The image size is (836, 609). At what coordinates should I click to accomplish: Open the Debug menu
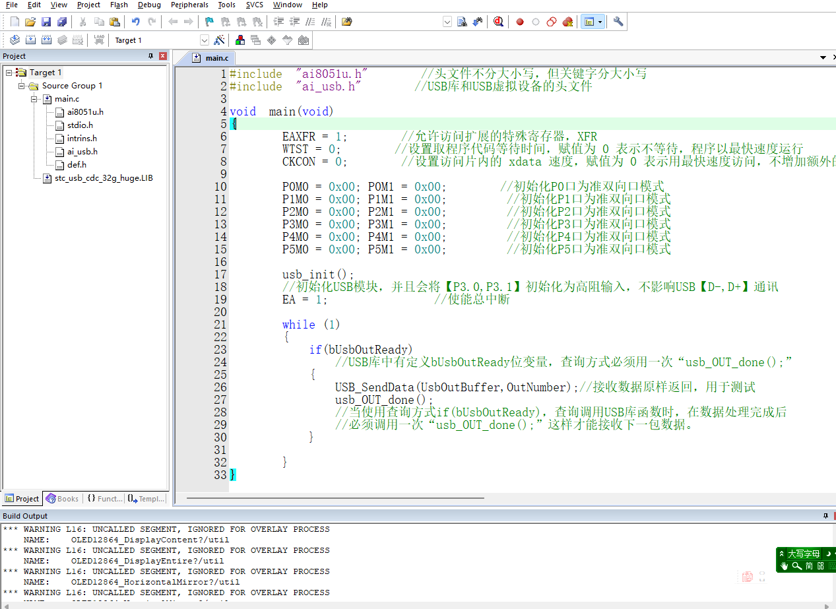149,5
